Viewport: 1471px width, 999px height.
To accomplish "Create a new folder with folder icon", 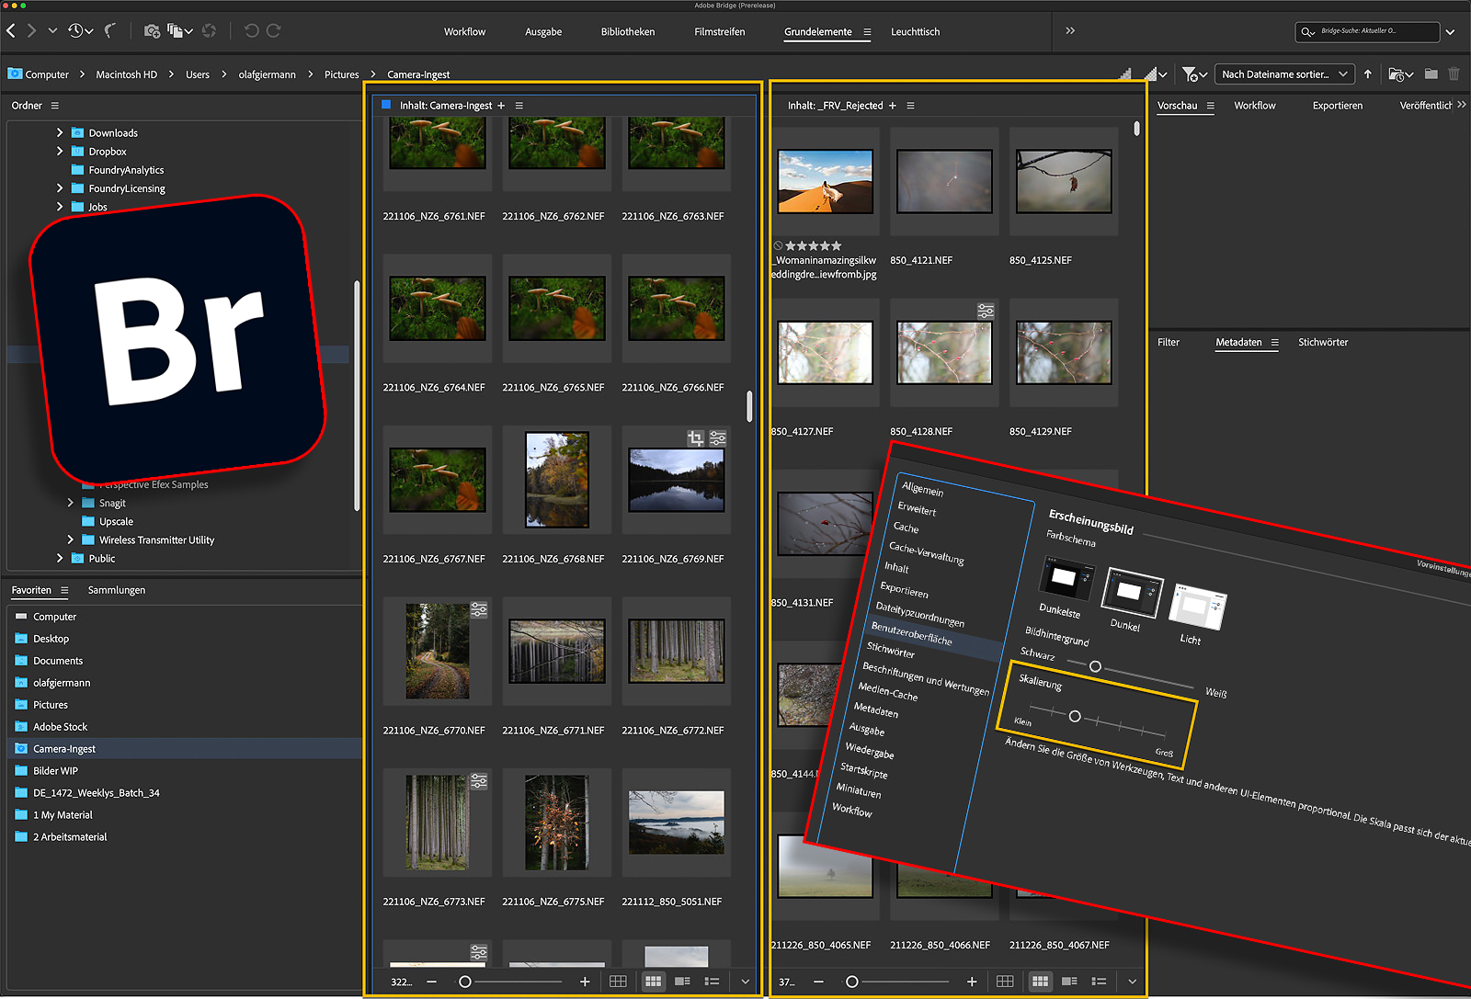I will point(1431,74).
